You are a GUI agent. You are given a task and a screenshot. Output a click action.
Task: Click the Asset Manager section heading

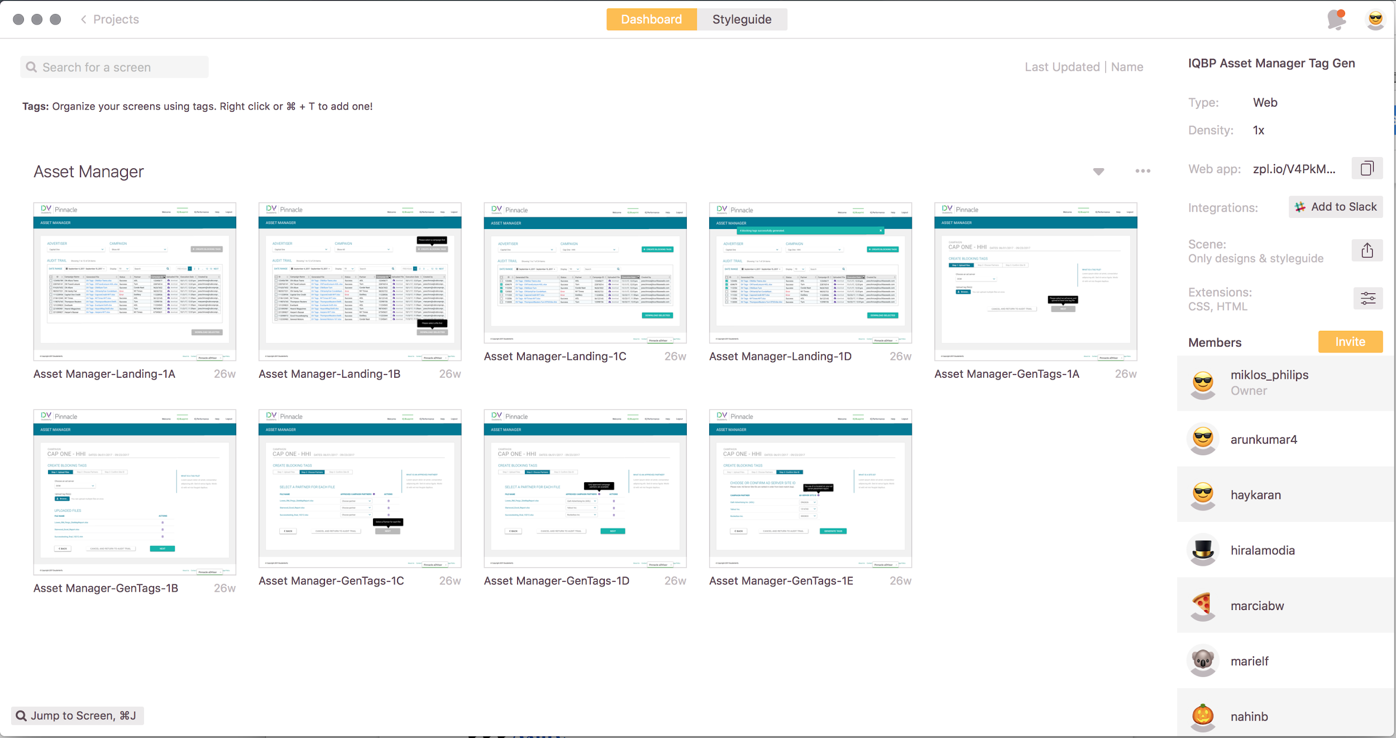coord(89,172)
